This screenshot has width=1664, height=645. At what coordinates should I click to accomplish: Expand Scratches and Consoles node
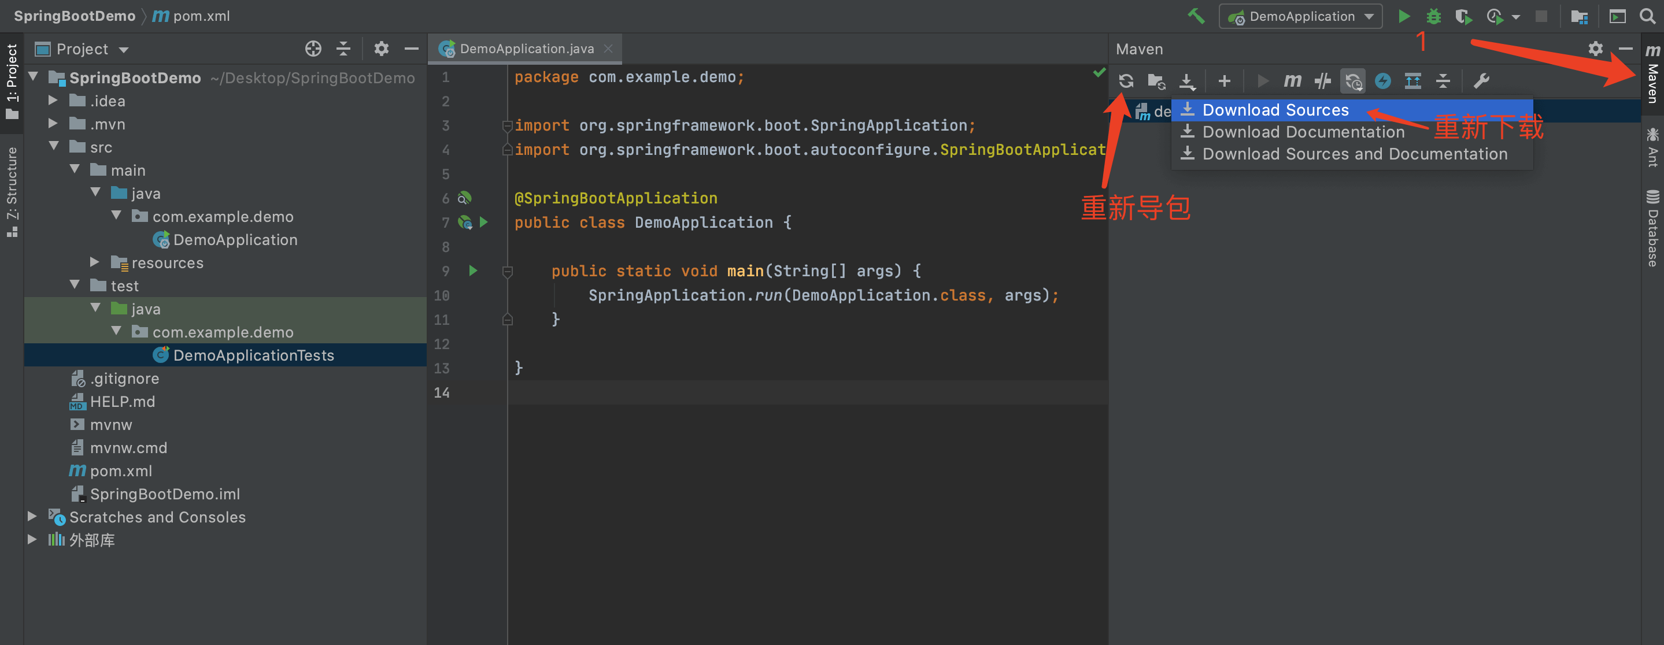point(32,516)
